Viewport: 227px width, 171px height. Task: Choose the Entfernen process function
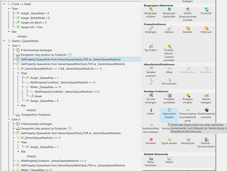(206, 28)
